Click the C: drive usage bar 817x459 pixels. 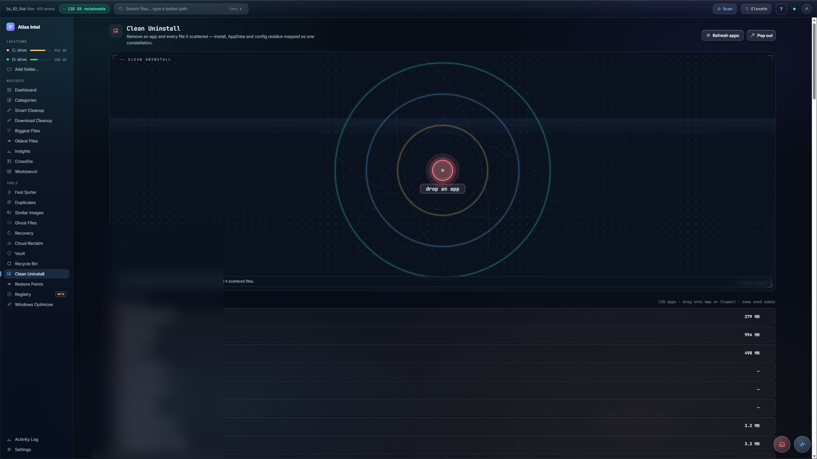pos(40,50)
